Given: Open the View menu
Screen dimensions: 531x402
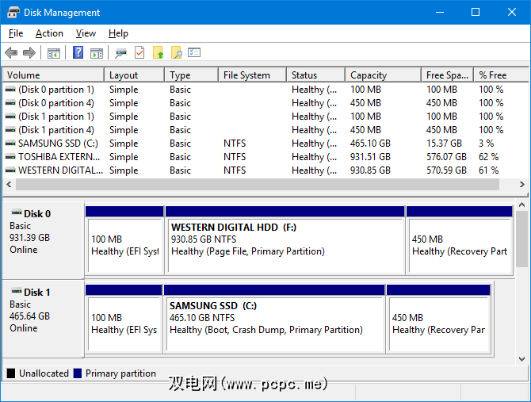Looking at the screenshot, I should [x=86, y=33].
